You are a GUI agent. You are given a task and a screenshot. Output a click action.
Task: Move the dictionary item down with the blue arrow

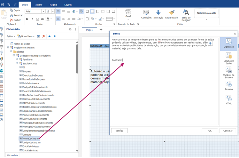coord(55,36)
